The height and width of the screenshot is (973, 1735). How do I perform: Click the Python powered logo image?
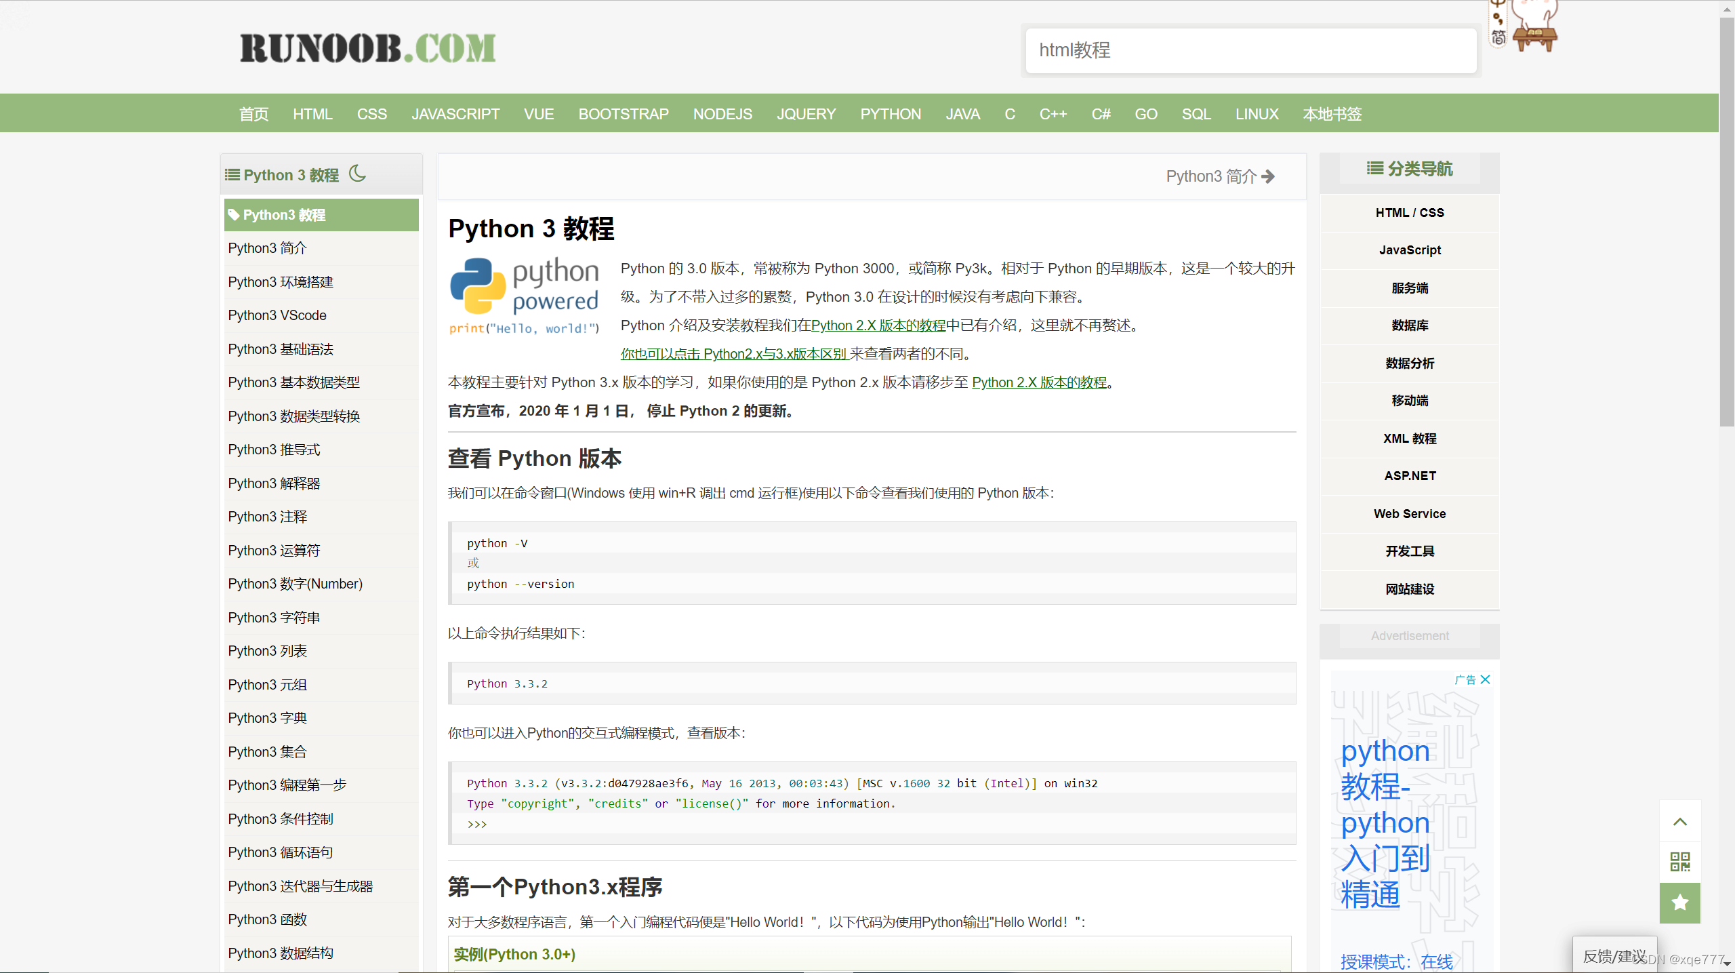tap(525, 295)
